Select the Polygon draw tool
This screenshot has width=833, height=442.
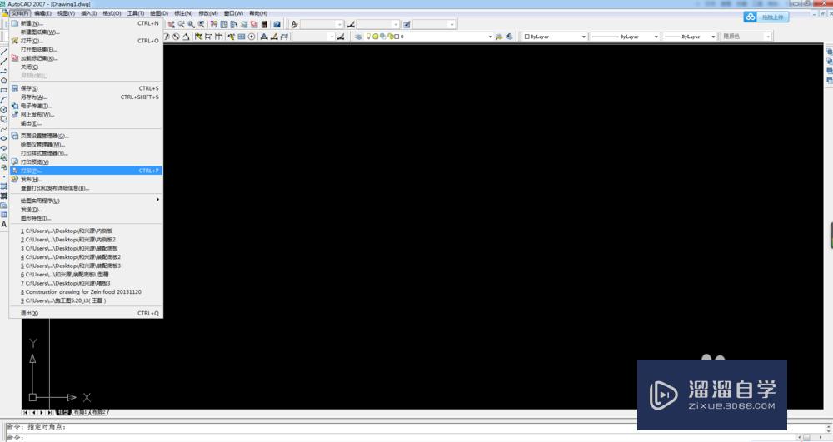pos(3,81)
